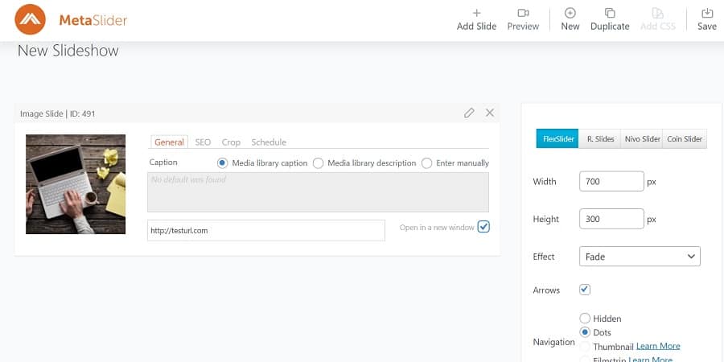This screenshot has width=724, height=362.
Task: Switch to the SEO tab
Action: point(203,142)
